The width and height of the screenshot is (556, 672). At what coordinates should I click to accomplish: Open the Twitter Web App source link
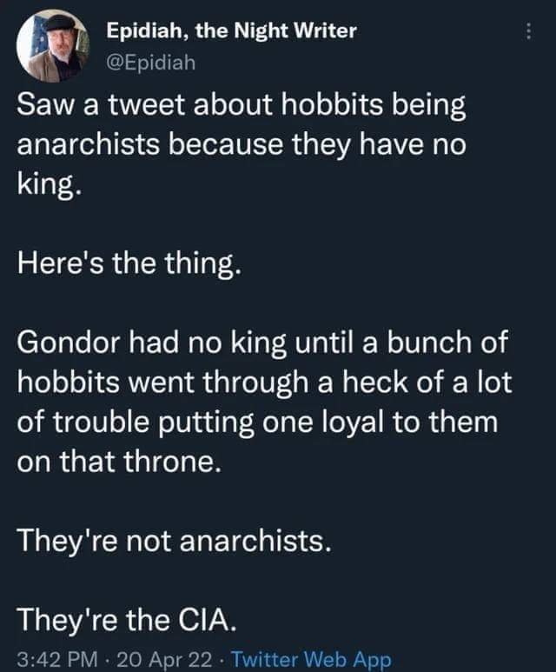311,659
